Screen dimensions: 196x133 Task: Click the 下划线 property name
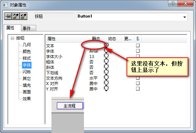point(52,73)
